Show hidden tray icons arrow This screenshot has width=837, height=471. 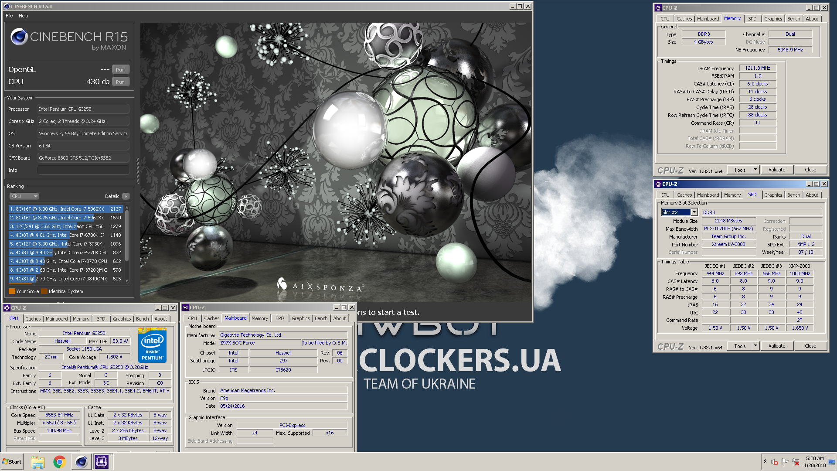[765, 461]
